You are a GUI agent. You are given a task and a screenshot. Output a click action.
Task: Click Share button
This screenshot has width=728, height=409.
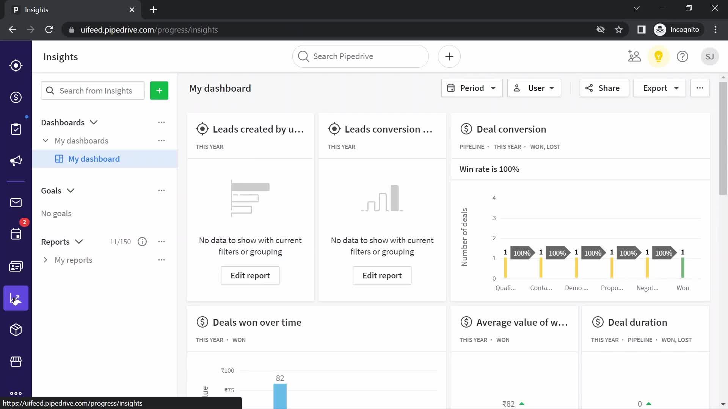(x=604, y=88)
